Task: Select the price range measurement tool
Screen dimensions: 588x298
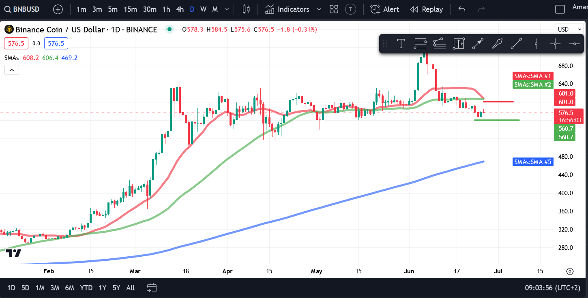Action: coord(459,43)
